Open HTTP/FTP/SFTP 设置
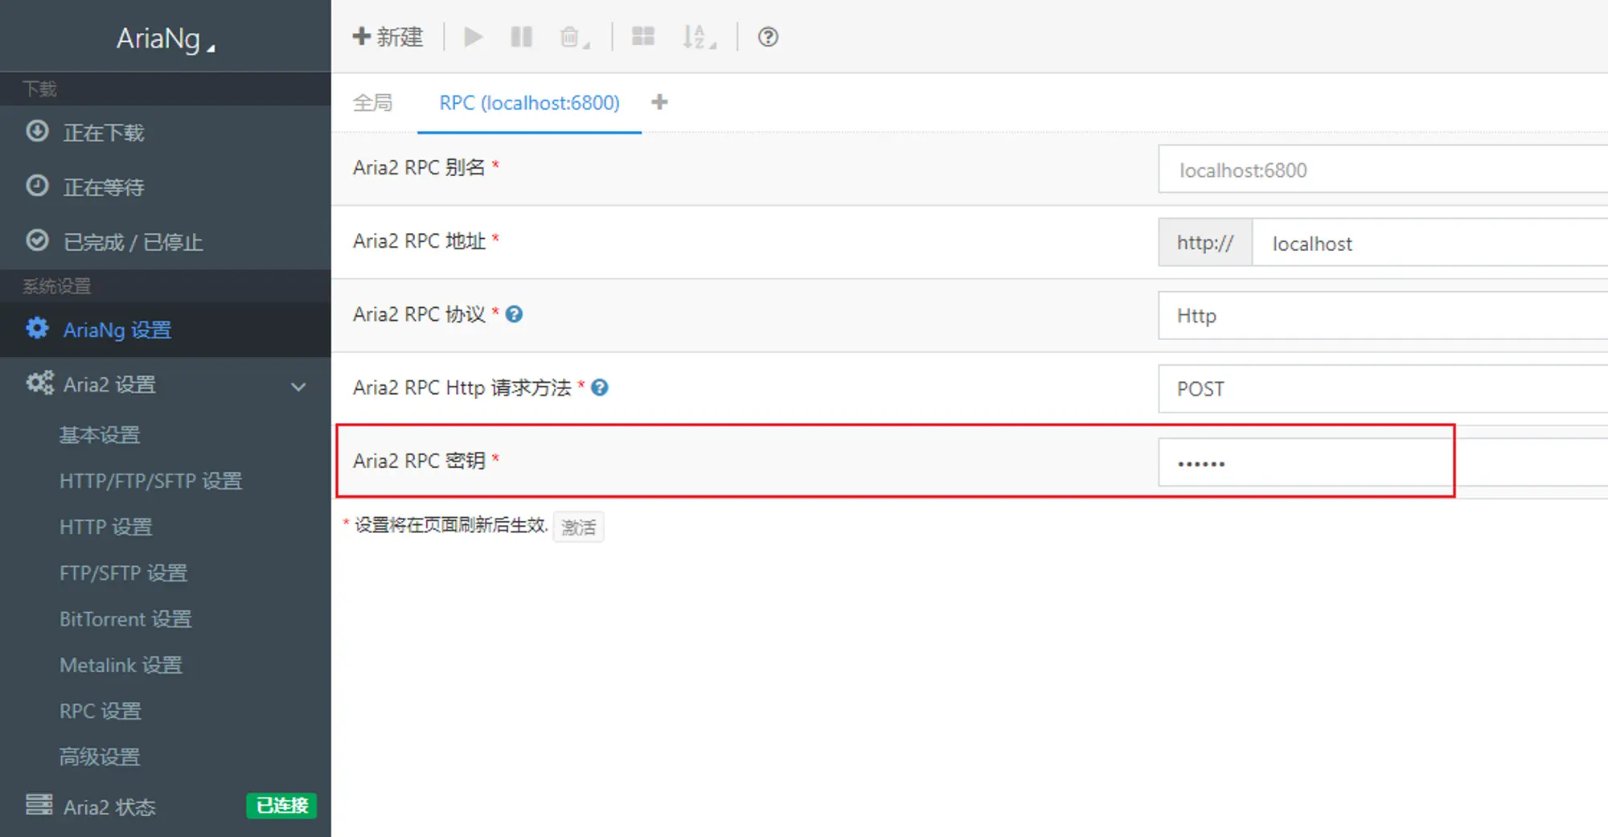 point(150,481)
